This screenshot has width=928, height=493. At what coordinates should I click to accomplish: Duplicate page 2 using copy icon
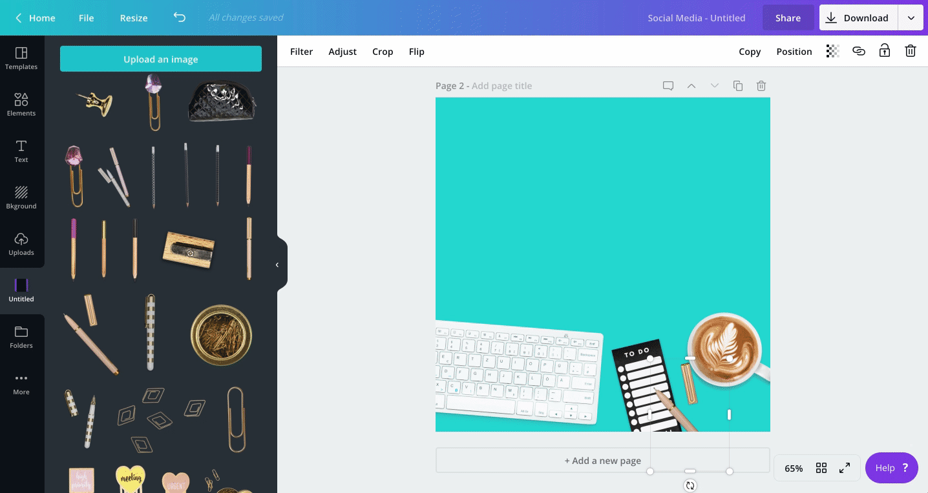[738, 86]
